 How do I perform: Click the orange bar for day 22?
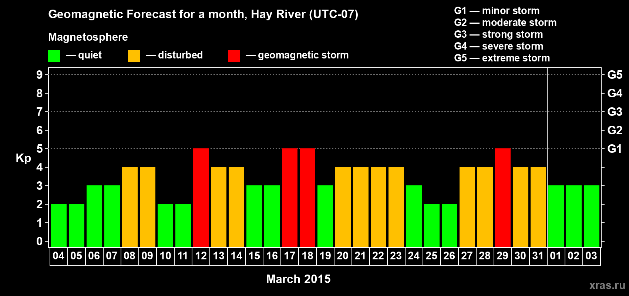[x=379, y=207]
